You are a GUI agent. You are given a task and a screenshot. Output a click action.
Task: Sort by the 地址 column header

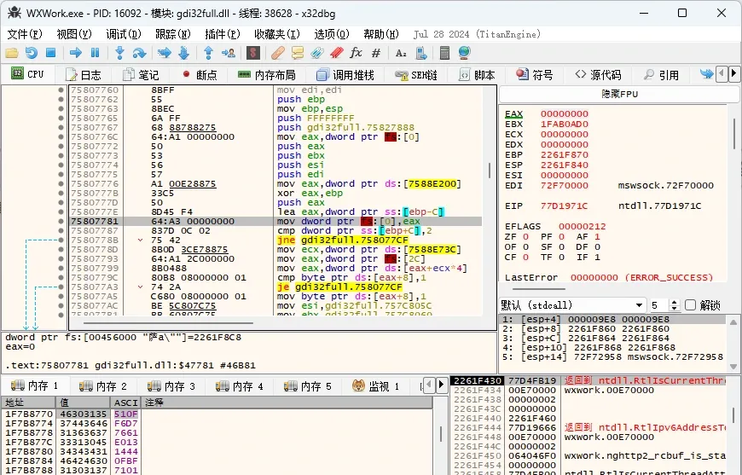28,403
